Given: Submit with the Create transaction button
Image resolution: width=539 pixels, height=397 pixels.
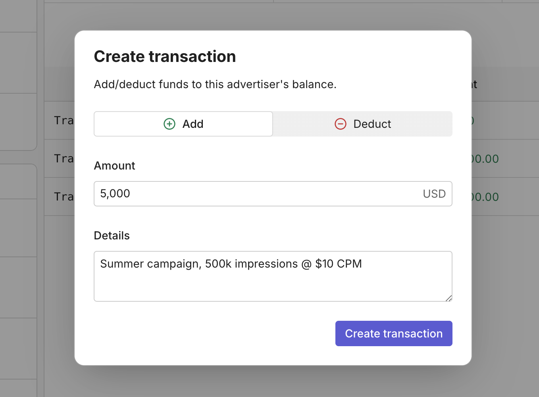Looking at the screenshot, I should point(394,333).
